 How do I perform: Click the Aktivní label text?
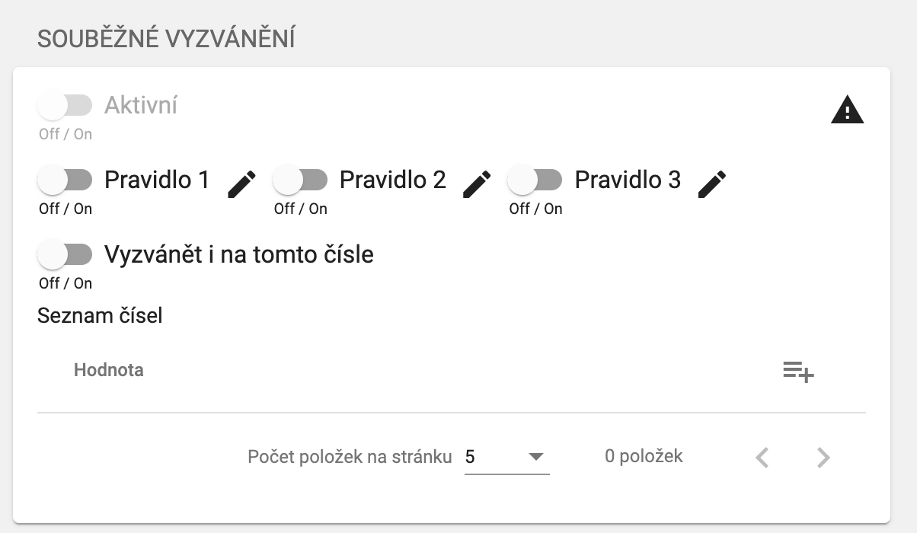[140, 105]
